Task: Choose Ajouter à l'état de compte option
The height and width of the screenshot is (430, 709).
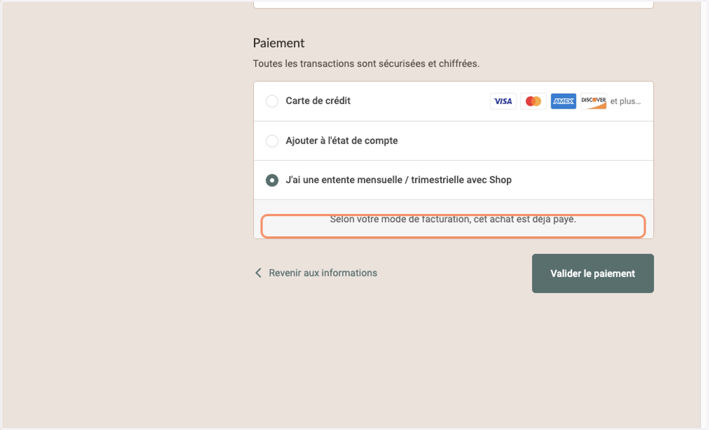Action: pyautogui.click(x=272, y=141)
